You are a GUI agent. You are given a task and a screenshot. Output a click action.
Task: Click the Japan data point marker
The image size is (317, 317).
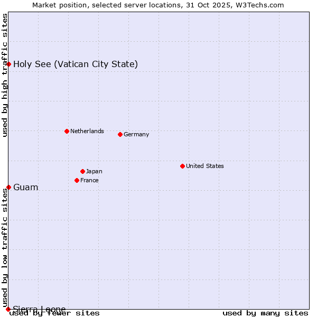tap(82, 171)
